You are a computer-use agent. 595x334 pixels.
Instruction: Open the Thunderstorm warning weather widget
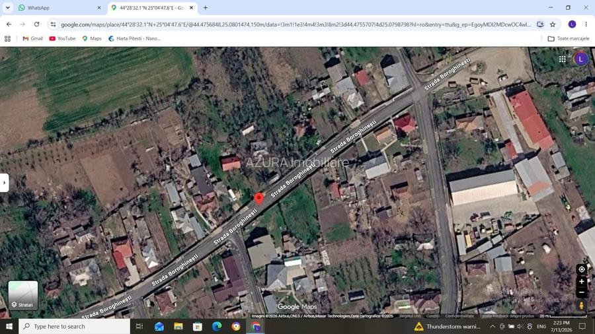448,327
